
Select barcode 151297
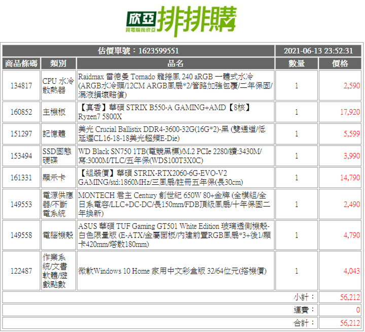coord(21,134)
